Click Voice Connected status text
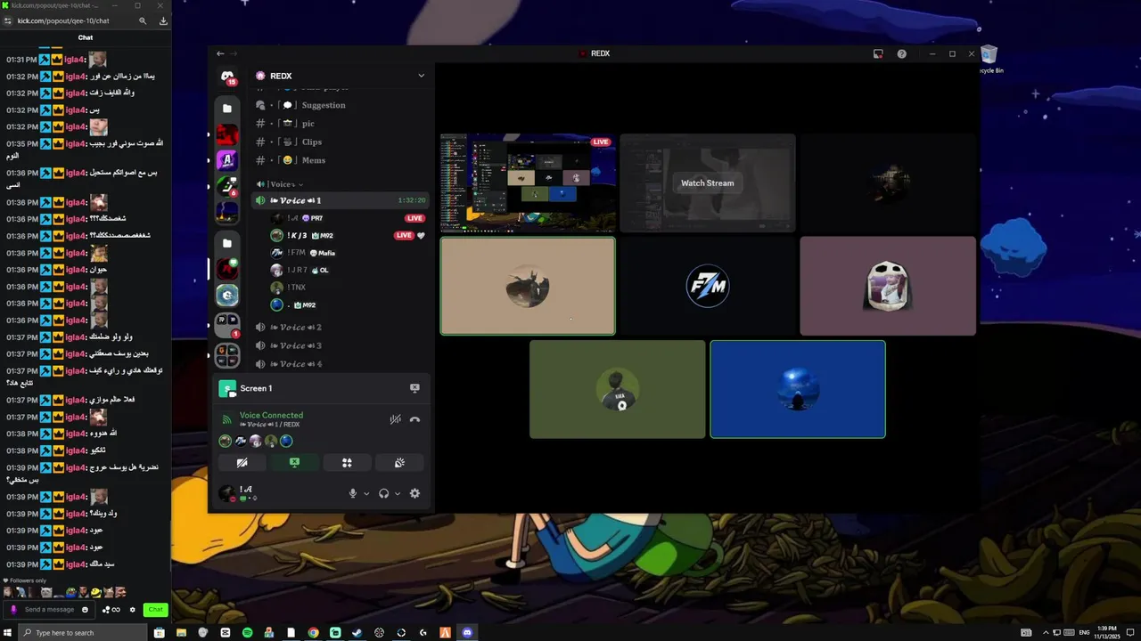1141x641 pixels. [271, 415]
